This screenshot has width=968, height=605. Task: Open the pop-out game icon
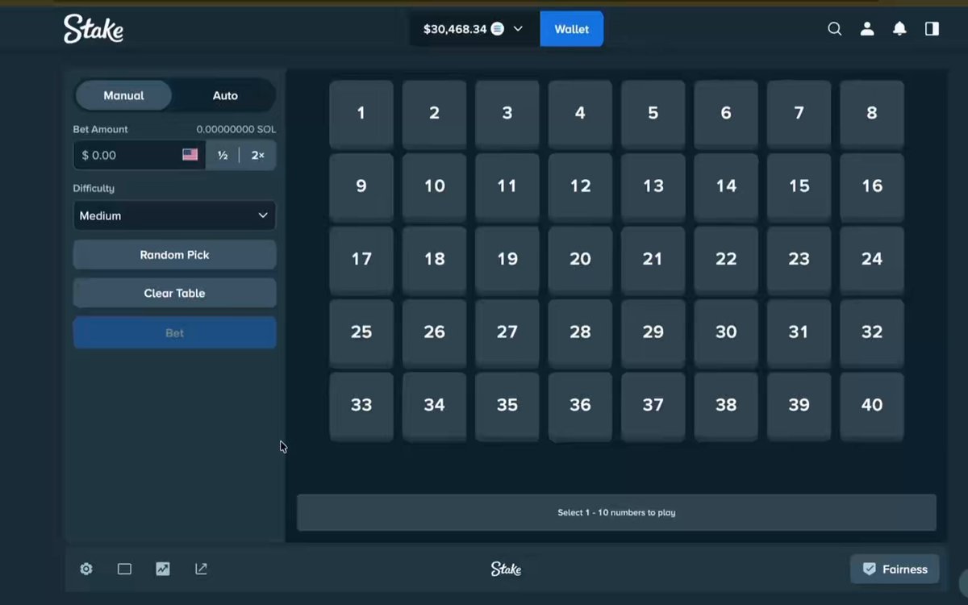click(x=201, y=569)
